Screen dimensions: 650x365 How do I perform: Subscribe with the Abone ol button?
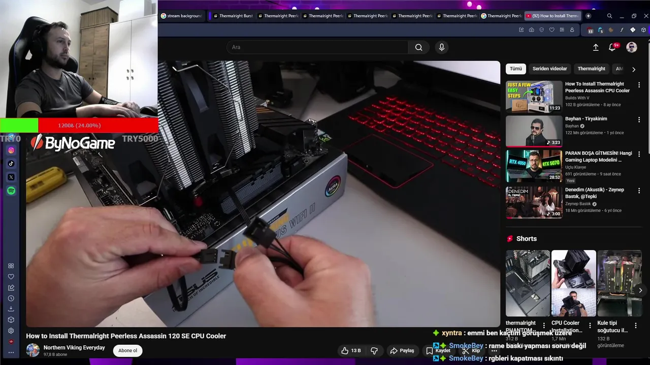[127, 350]
